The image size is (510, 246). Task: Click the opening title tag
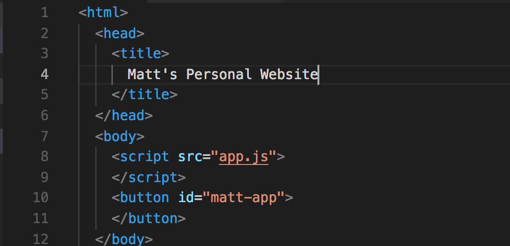click(x=140, y=54)
